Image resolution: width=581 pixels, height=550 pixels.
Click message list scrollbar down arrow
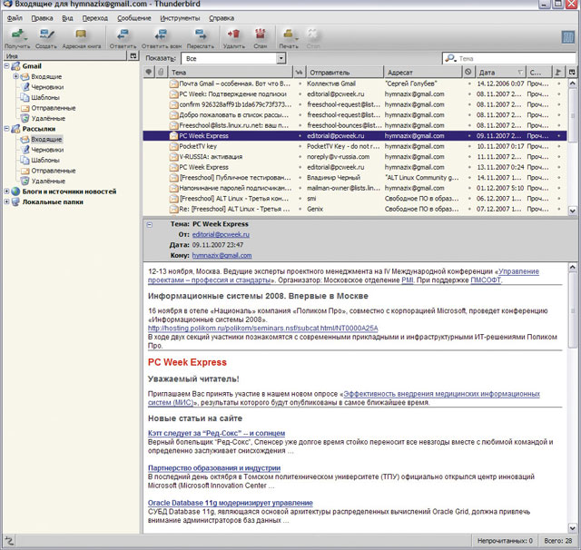572,211
